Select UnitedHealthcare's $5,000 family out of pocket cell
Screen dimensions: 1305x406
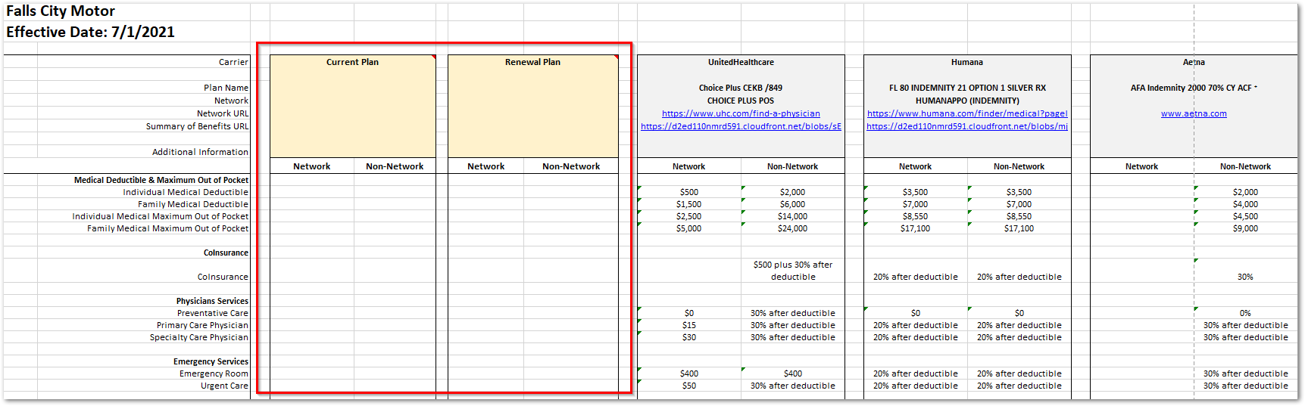click(689, 228)
